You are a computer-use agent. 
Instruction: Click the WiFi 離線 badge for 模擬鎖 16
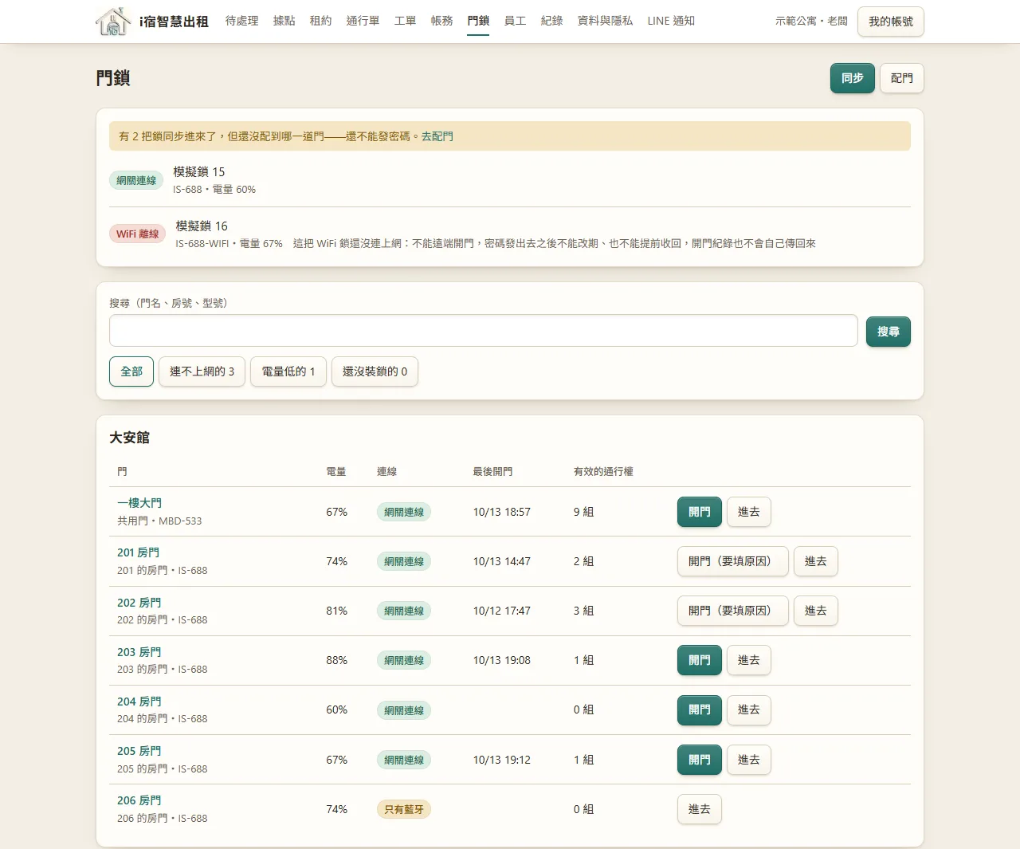pyautogui.click(x=138, y=234)
